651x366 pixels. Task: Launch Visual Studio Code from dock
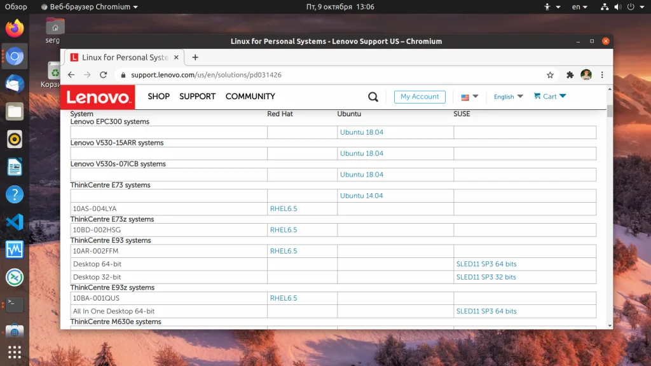(x=15, y=222)
